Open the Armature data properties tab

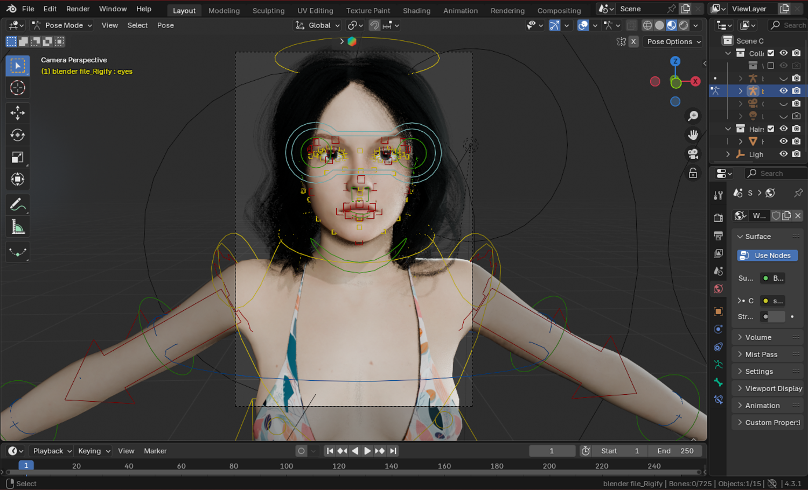[x=718, y=365]
